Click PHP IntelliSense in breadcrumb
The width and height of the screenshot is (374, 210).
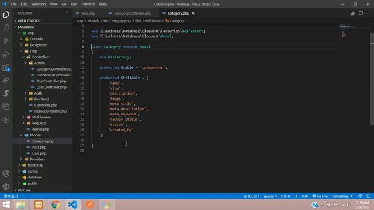(x=148, y=21)
